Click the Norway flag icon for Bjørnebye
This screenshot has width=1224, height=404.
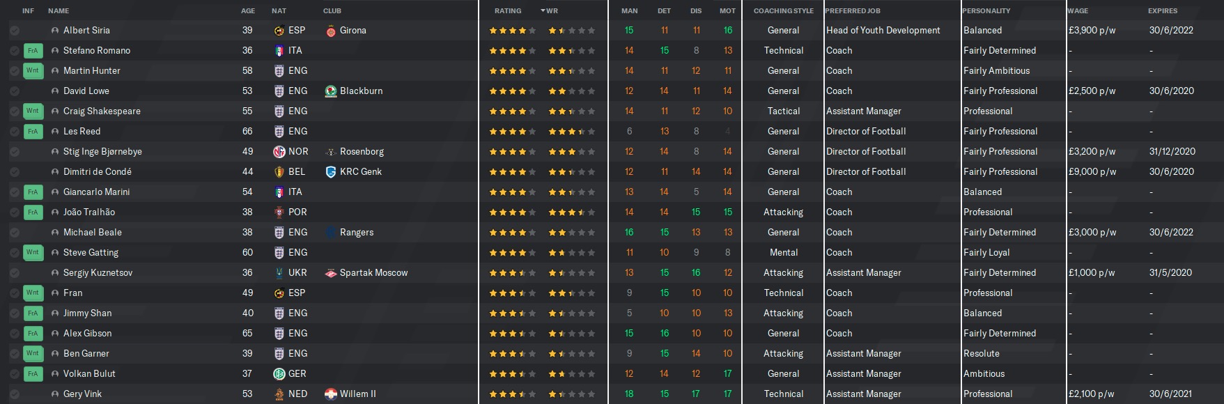[279, 152]
